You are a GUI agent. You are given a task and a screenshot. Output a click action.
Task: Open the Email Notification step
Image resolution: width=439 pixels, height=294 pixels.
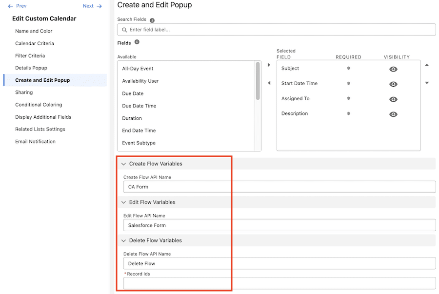(x=35, y=142)
